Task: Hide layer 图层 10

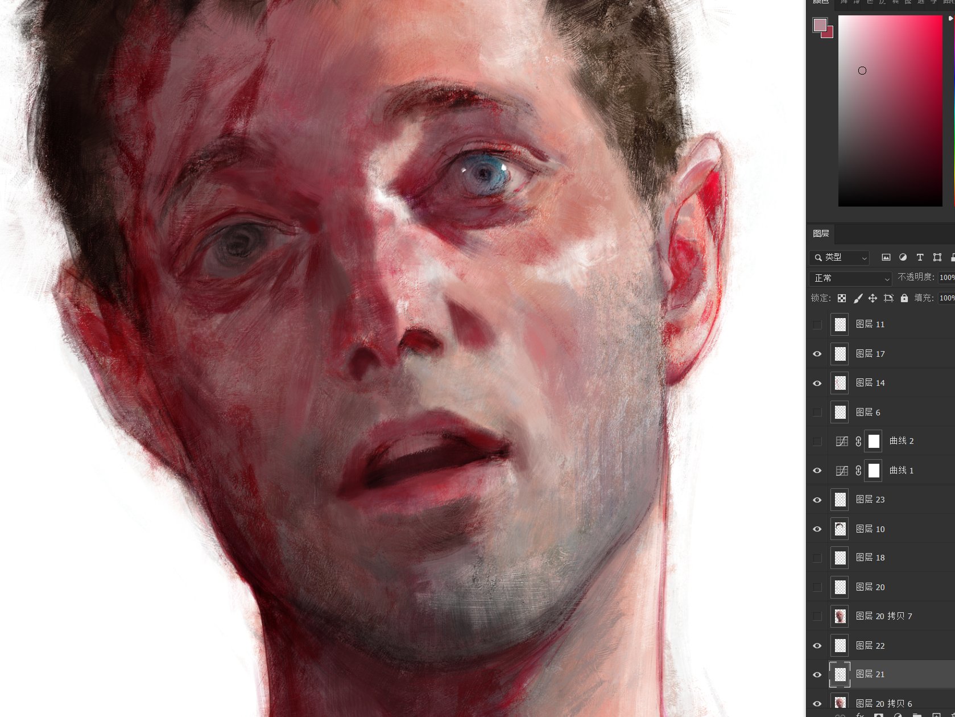Action: (x=817, y=529)
